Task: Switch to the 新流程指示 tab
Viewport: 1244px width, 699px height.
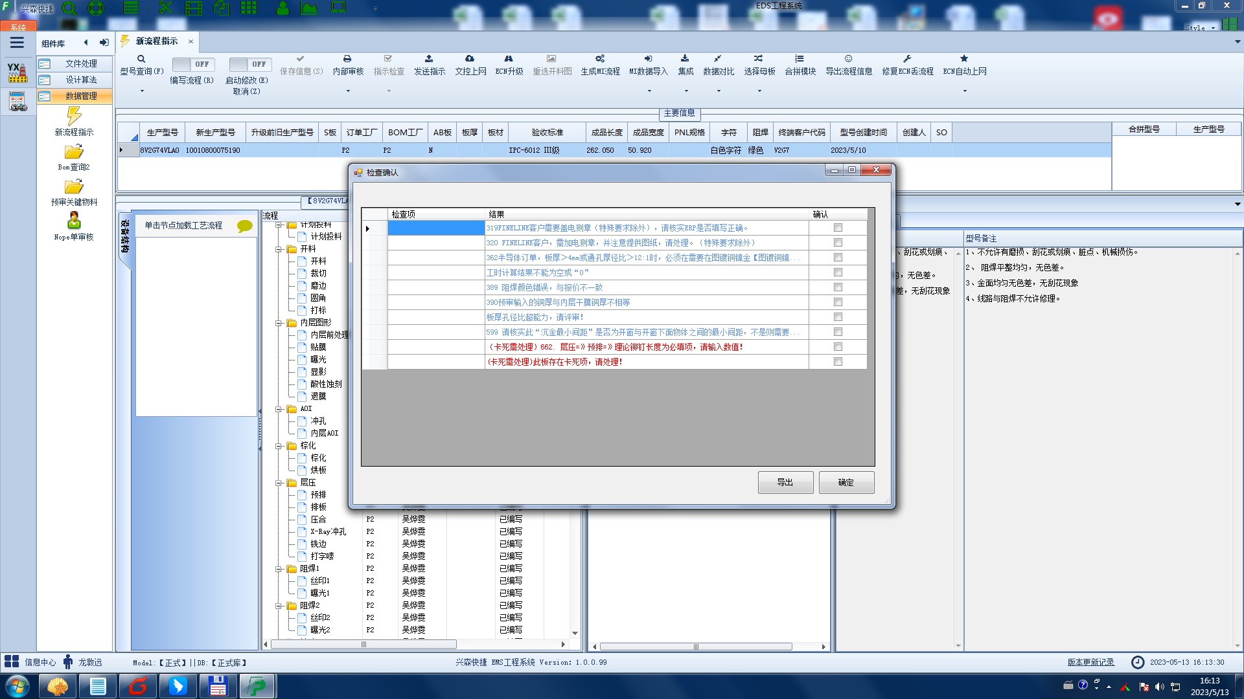Action: [x=156, y=41]
